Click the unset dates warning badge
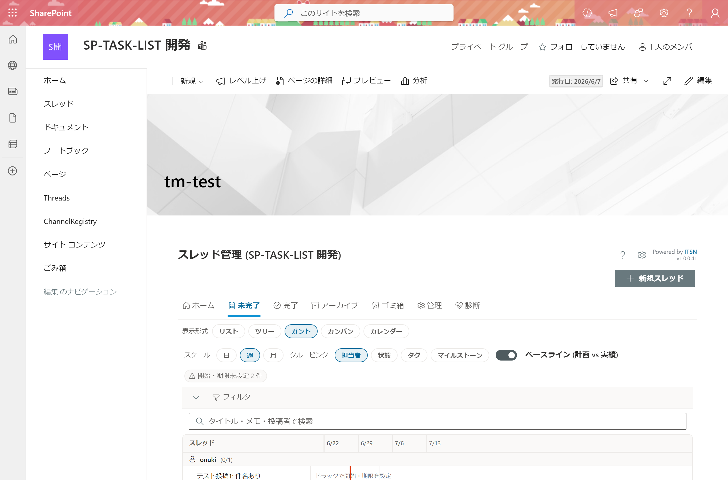Viewport: 728px width, 480px height. pos(226,376)
